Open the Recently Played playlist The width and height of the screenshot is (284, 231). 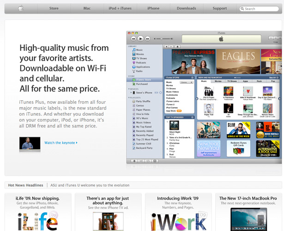[x=143, y=135]
